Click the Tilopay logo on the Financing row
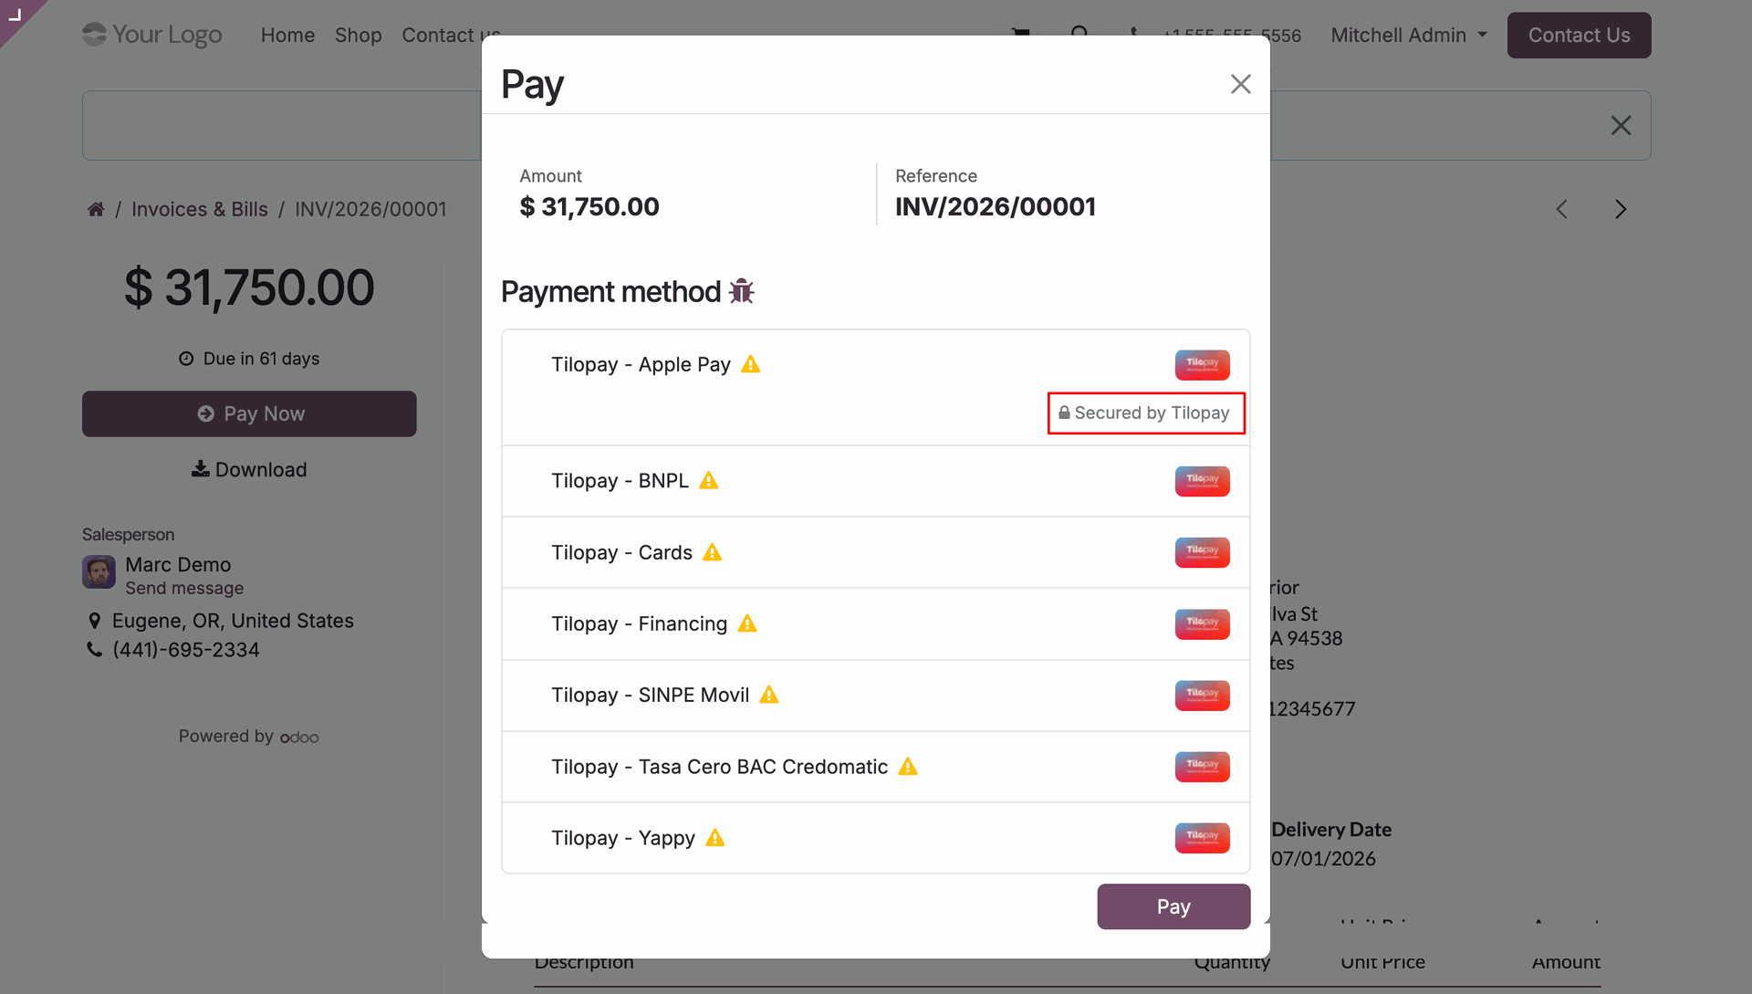This screenshot has width=1752, height=994. click(1202, 624)
